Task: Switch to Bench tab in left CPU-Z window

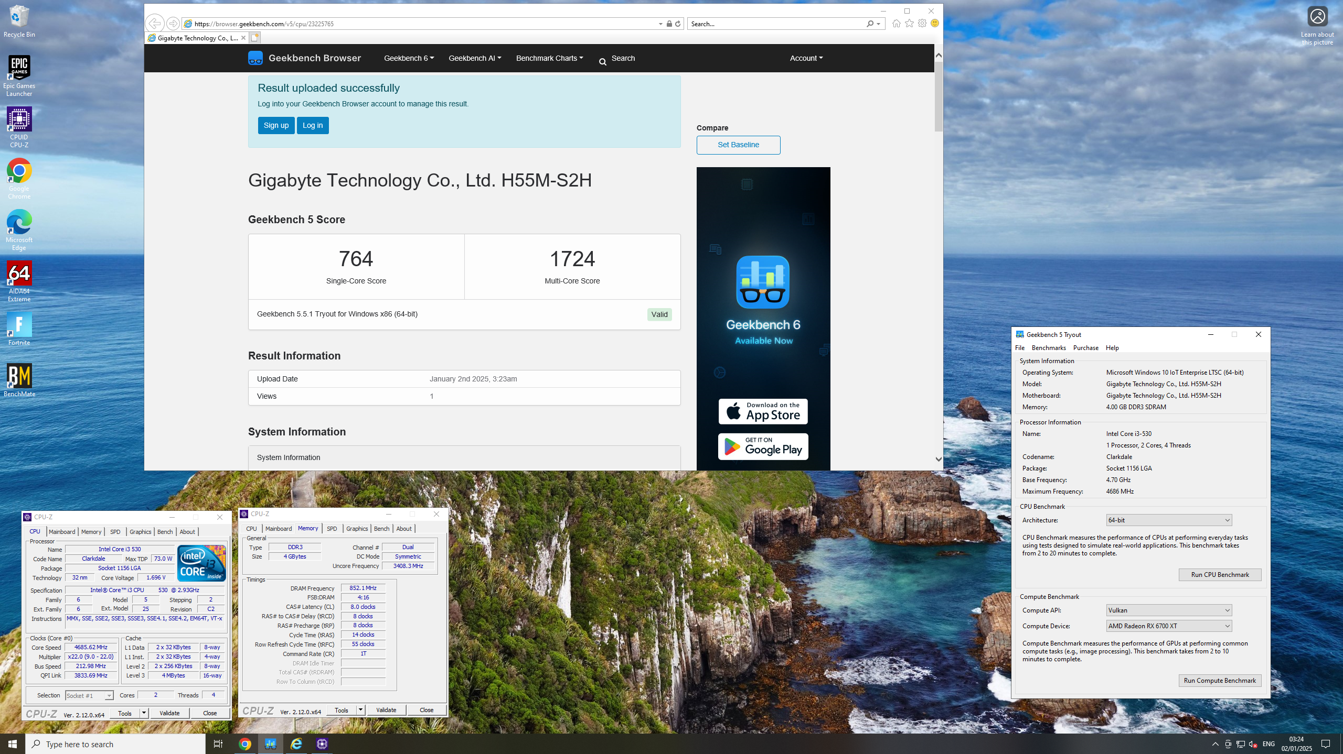Action: [165, 532]
